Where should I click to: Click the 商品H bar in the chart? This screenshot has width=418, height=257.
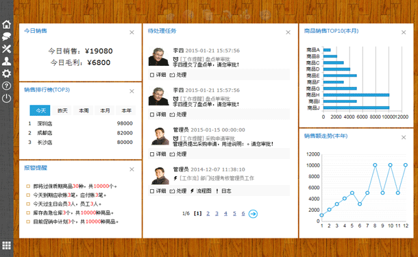click(x=356, y=95)
